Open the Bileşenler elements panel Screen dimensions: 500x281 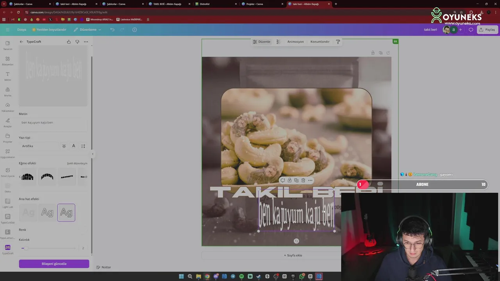click(7, 61)
